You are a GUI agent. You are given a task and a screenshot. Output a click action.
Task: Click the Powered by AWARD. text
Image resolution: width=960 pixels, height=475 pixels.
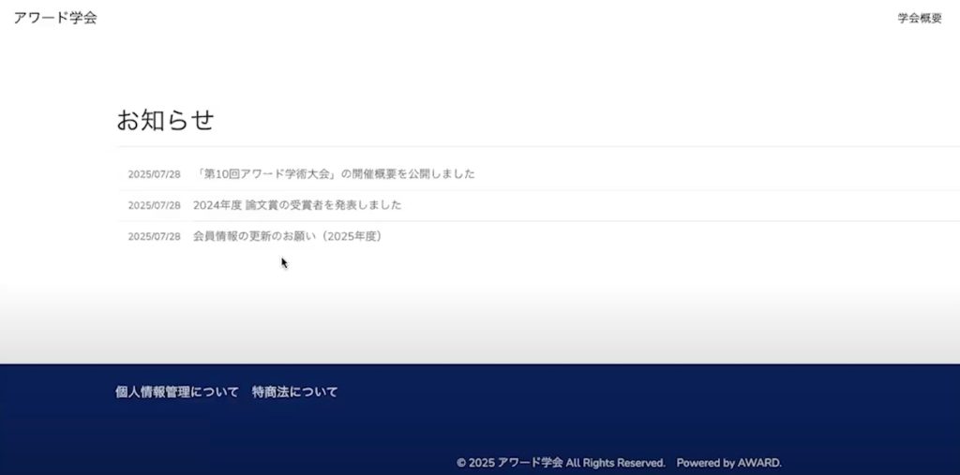pos(728,463)
